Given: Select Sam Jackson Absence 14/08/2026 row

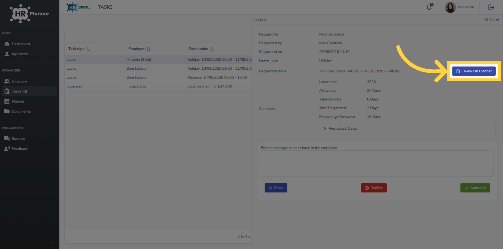Looking at the screenshot, I should (158, 78).
